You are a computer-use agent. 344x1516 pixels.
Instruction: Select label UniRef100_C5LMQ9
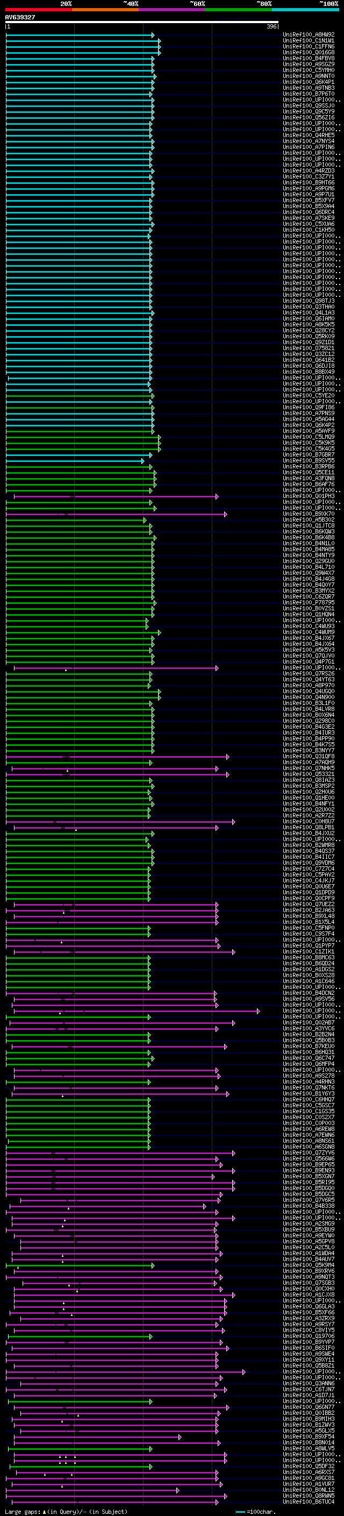[309, 437]
